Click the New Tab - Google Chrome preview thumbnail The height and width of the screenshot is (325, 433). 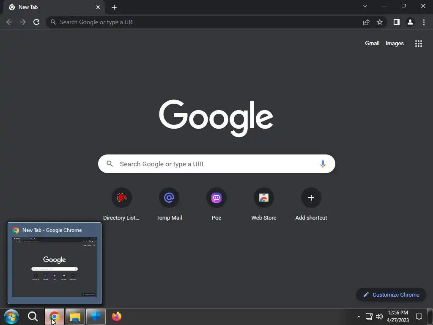pyautogui.click(x=55, y=263)
